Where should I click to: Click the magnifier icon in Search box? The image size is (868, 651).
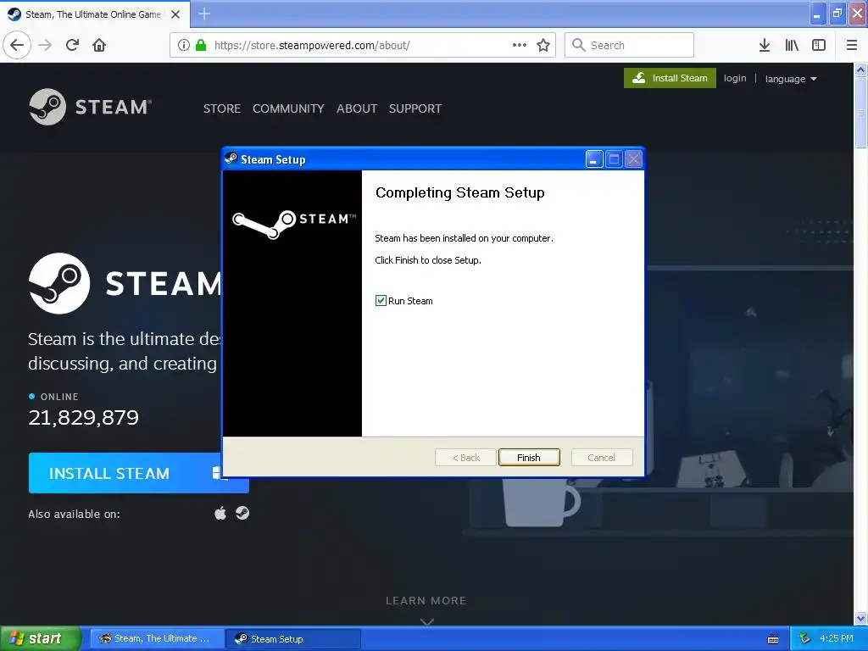pyautogui.click(x=578, y=45)
